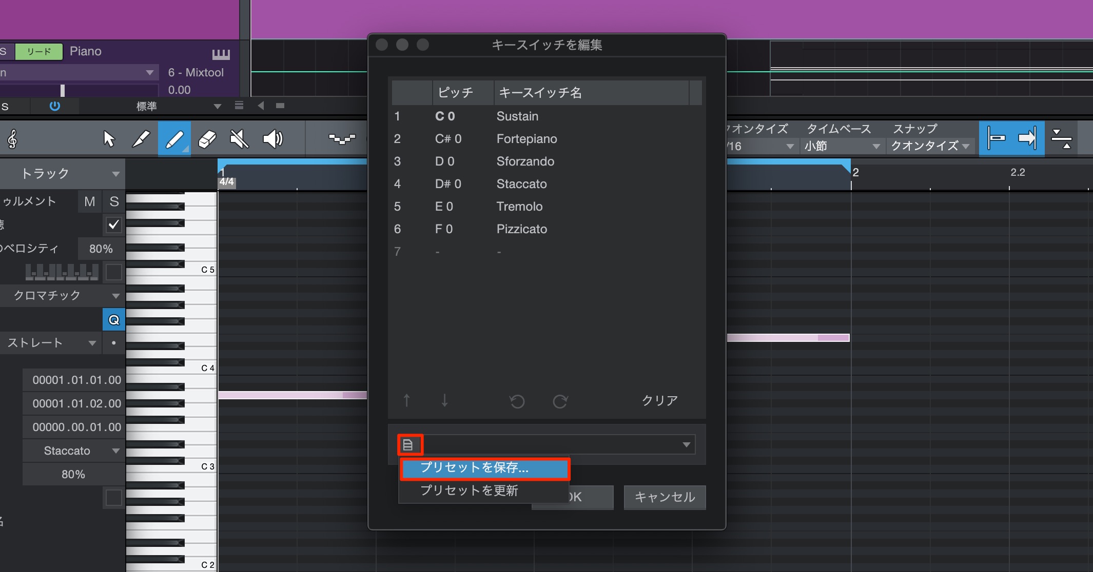1093x572 pixels.
Task: Click the small rectangle icon beside 標準
Action: (280, 106)
